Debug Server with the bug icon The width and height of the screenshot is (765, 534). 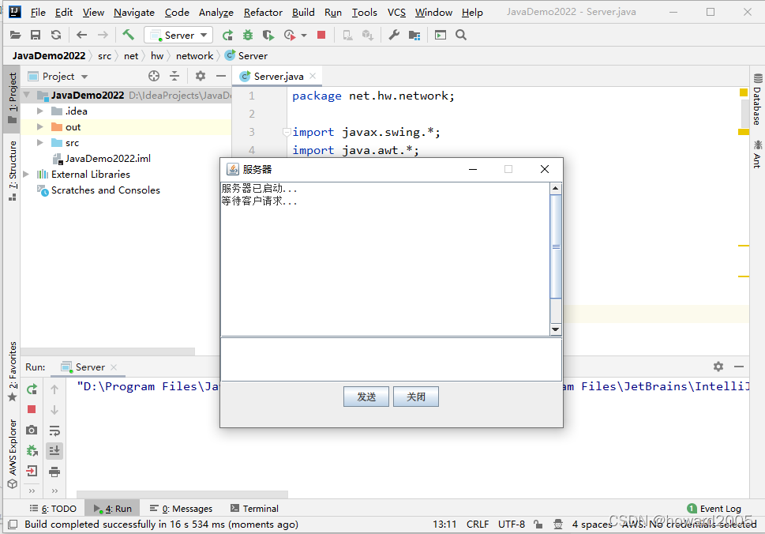[248, 35]
